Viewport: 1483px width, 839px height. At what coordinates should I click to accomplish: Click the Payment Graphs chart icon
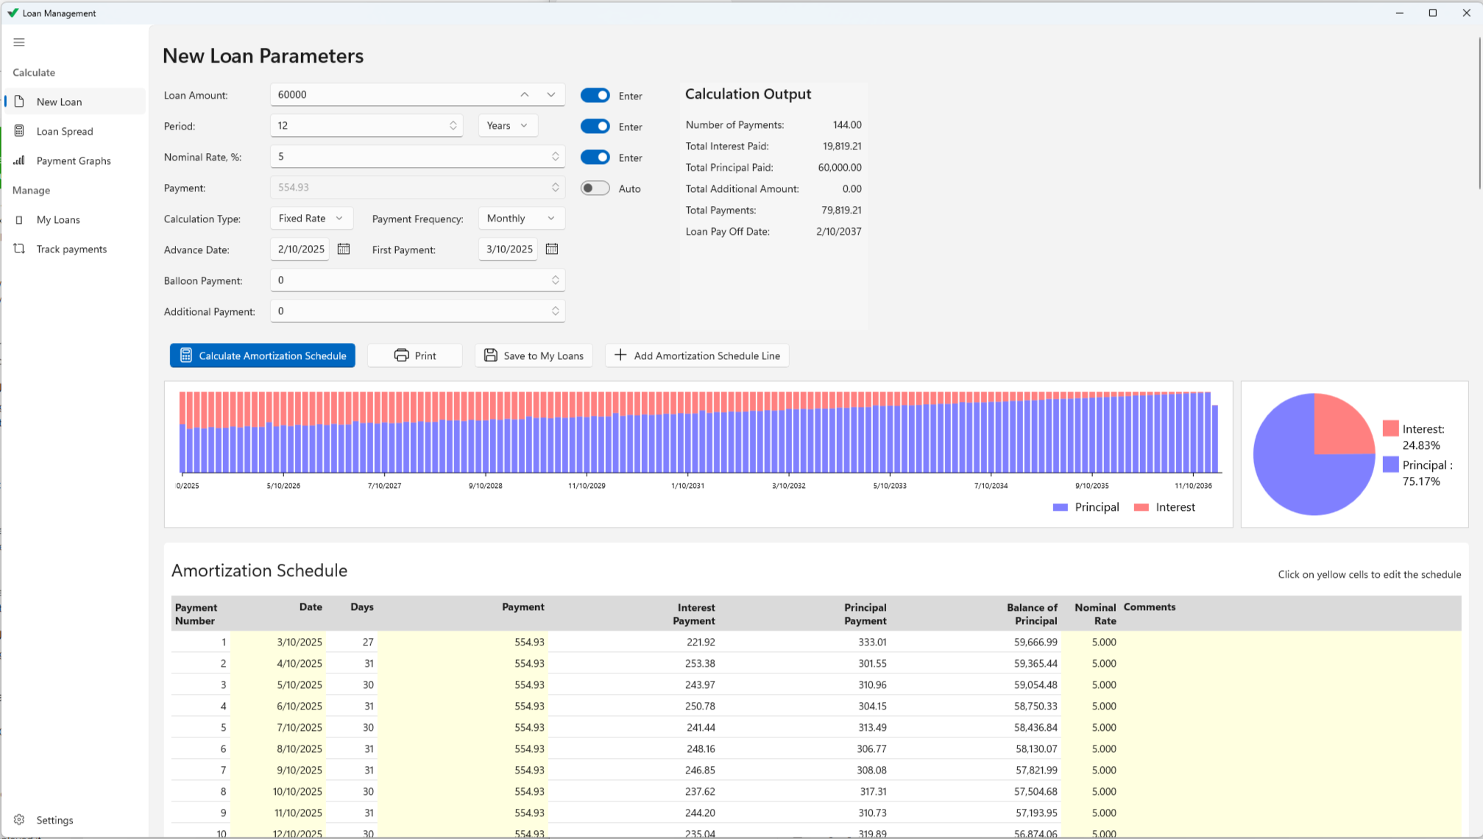point(19,160)
